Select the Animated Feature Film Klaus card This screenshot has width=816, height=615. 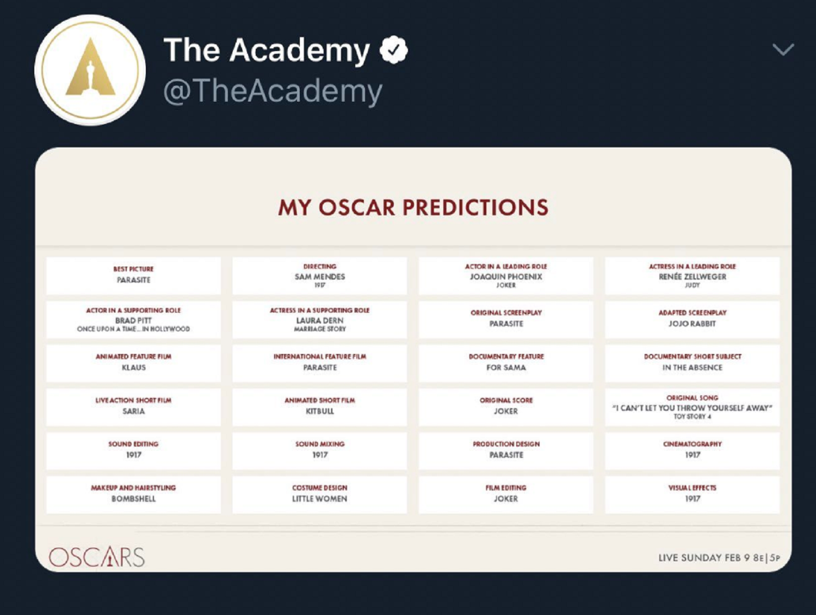click(133, 363)
